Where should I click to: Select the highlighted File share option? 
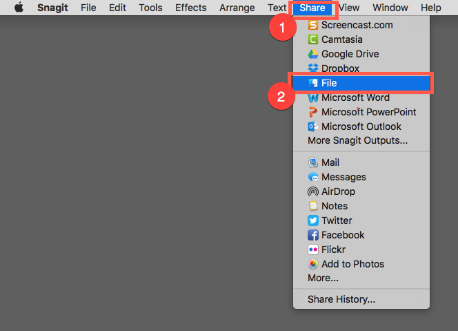pyautogui.click(x=361, y=83)
